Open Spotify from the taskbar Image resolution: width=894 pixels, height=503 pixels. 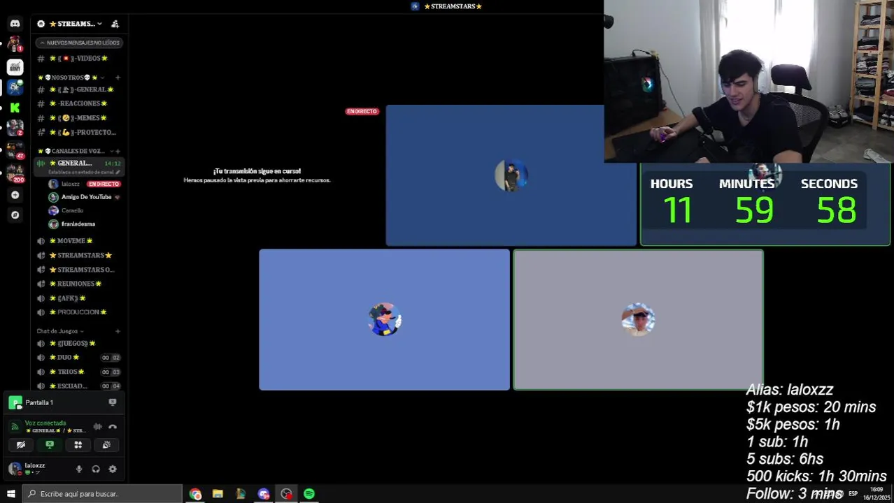(x=309, y=494)
